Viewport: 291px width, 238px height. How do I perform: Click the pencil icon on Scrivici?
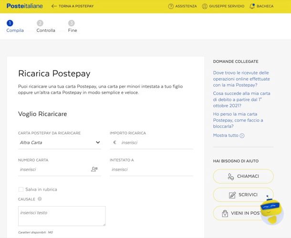pos(232,195)
